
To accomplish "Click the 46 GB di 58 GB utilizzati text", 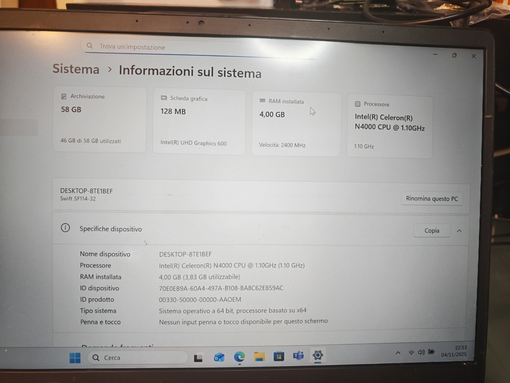I will (x=91, y=141).
